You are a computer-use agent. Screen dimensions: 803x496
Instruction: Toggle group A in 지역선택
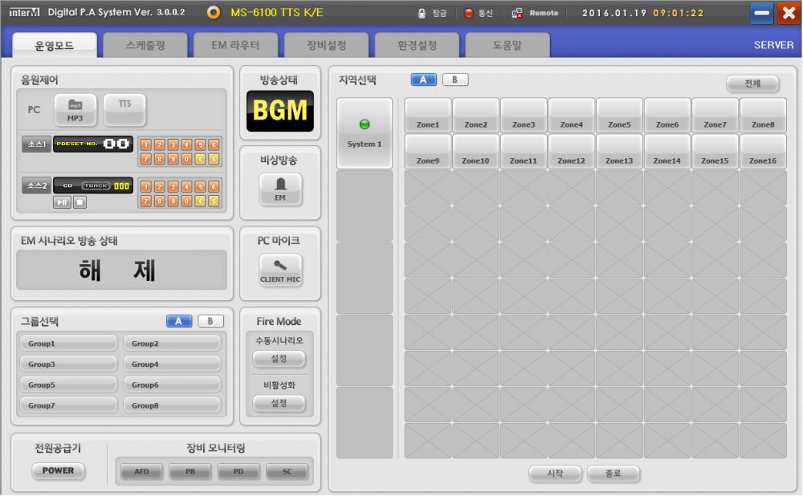(423, 79)
